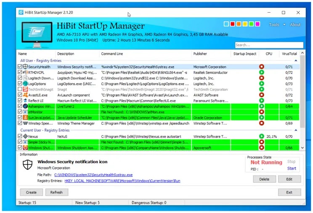Uncheck the SecurityHealth startup checkbox

pyautogui.click(x=20, y=67)
